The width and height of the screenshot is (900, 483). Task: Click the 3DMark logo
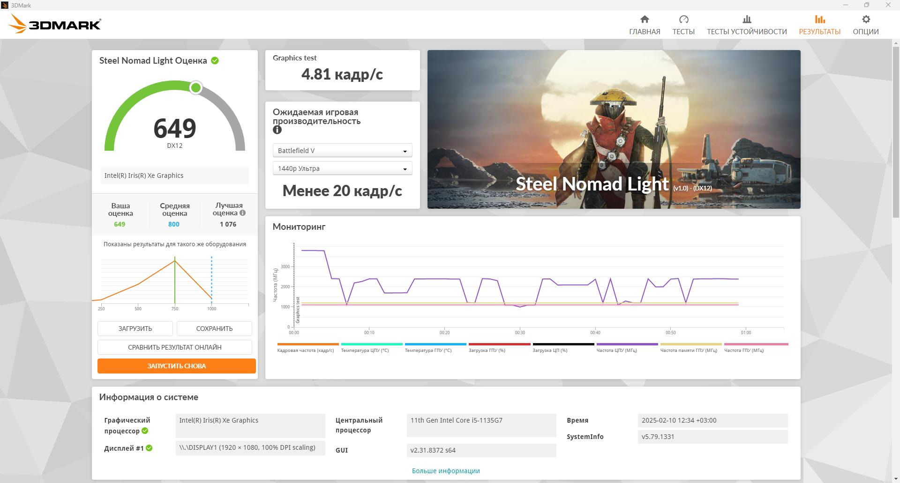pyautogui.click(x=55, y=24)
